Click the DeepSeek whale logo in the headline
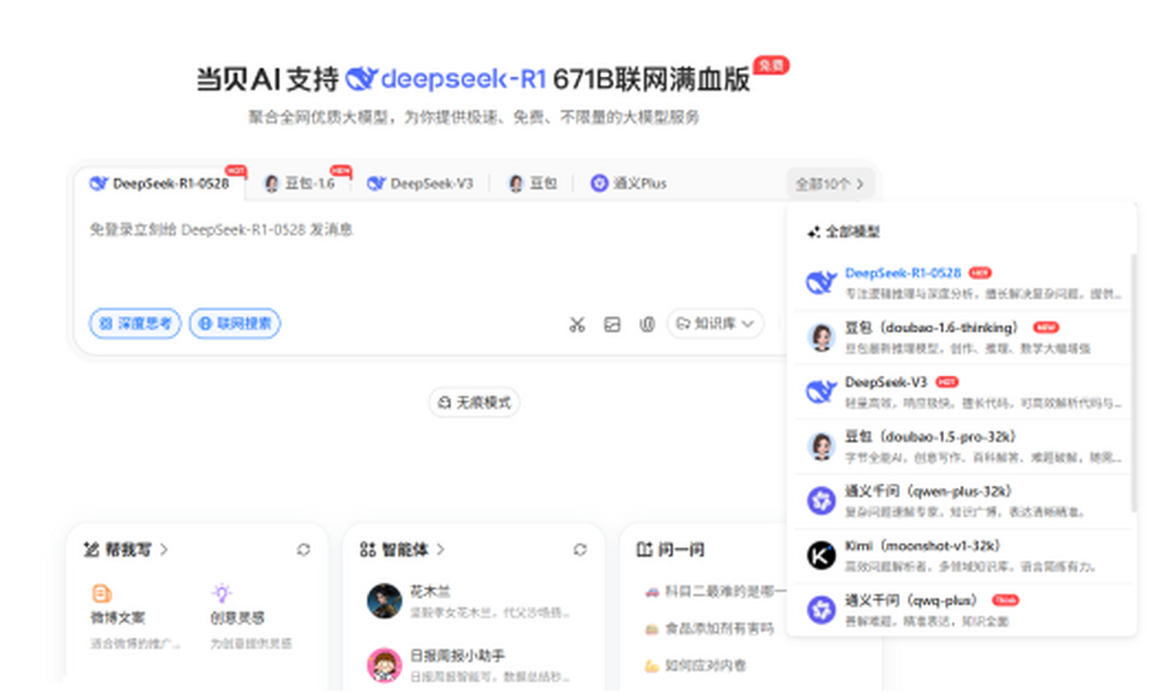This screenshot has height=693, width=1150. pos(360,79)
